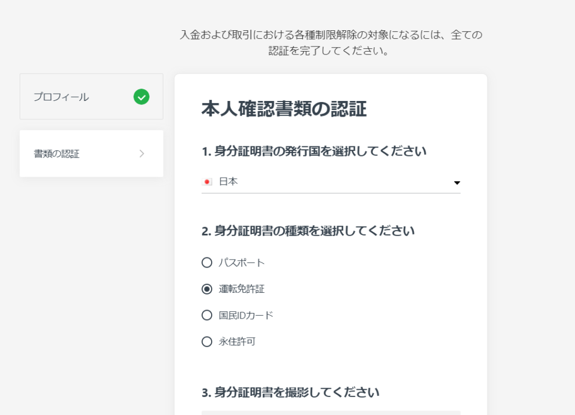Image resolution: width=575 pixels, height=415 pixels.
Task: Click the dropdown arrow icon for country selection
Action: click(457, 182)
